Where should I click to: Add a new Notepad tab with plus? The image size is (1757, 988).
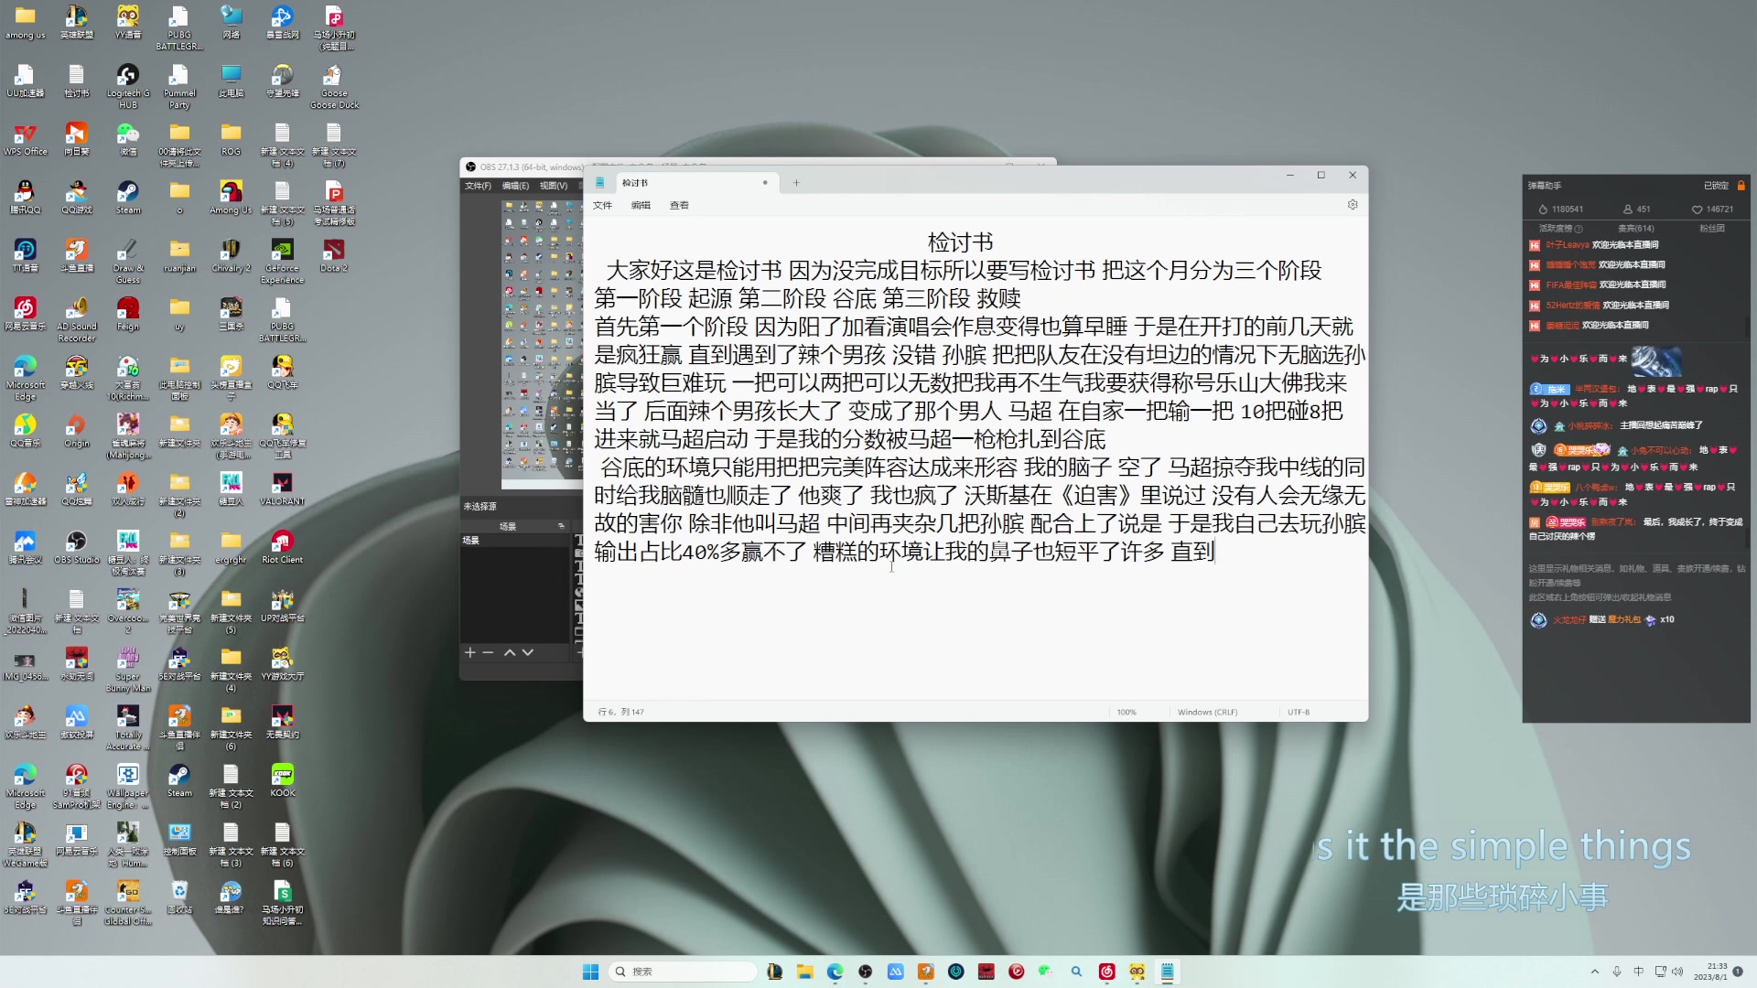click(x=796, y=183)
